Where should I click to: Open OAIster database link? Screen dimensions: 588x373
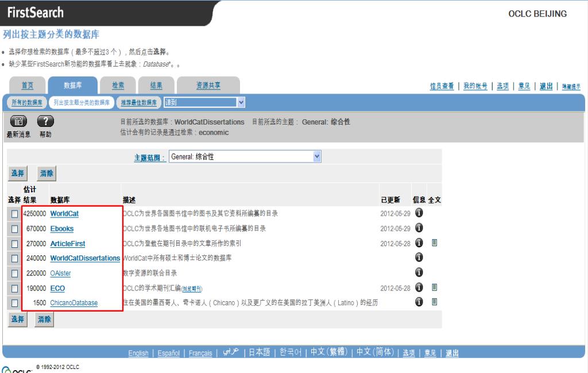(60, 273)
